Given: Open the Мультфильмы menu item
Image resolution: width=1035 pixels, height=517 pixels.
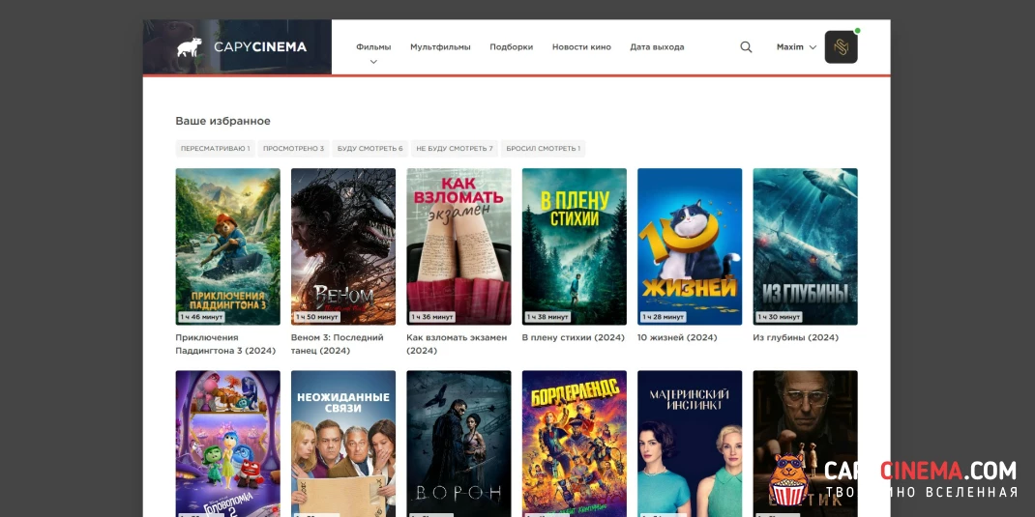Looking at the screenshot, I should [440, 46].
